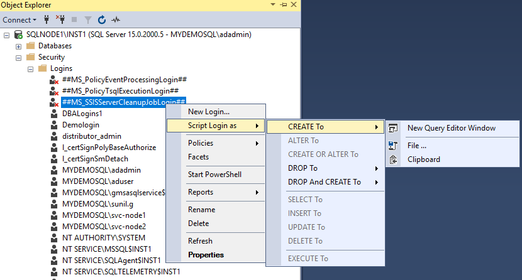Choose New Login... from context menu
Screen dimensions: 522x280
click(x=216, y=112)
